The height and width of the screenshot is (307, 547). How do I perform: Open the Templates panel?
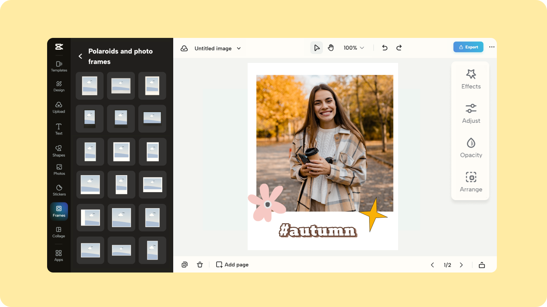click(59, 66)
